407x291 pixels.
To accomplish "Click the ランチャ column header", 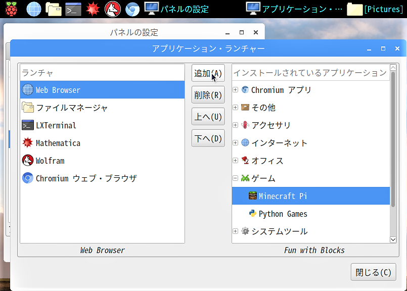I will [x=102, y=73].
